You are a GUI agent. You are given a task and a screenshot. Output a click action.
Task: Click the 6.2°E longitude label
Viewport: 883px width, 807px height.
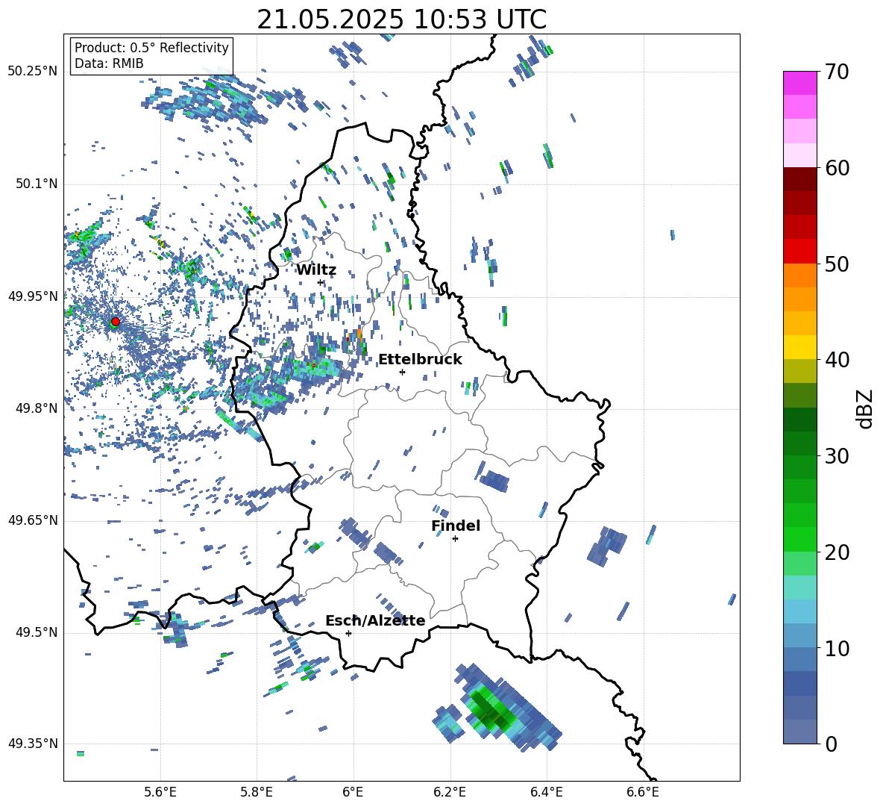click(450, 792)
